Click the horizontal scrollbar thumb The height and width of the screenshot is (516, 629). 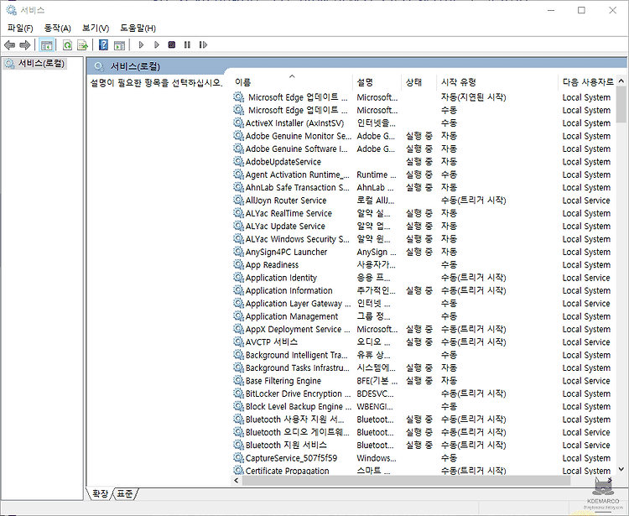coord(406,480)
